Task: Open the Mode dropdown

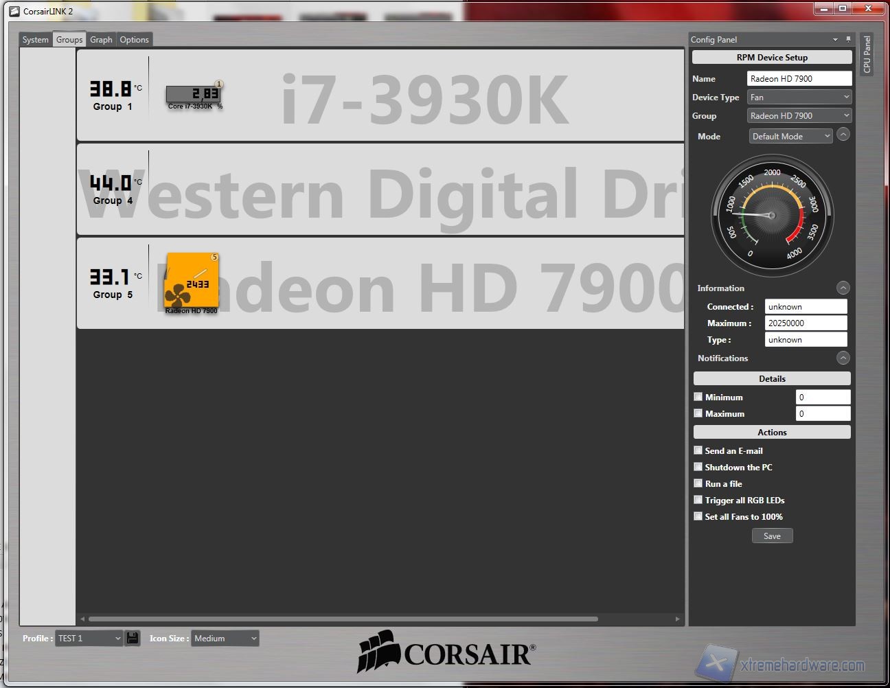Action: pyautogui.click(x=790, y=137)
